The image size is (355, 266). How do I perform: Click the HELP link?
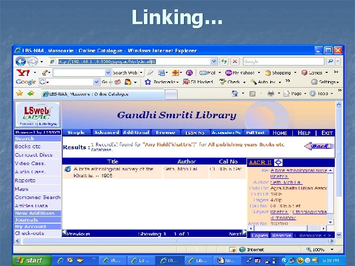click(304, 133)
